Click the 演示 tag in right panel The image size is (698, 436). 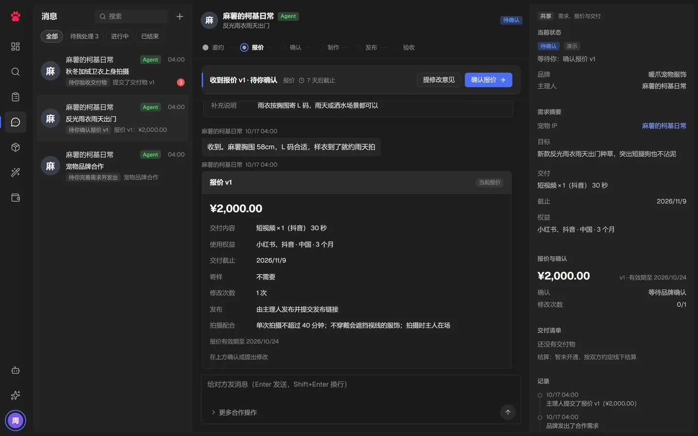click(572, 47)
